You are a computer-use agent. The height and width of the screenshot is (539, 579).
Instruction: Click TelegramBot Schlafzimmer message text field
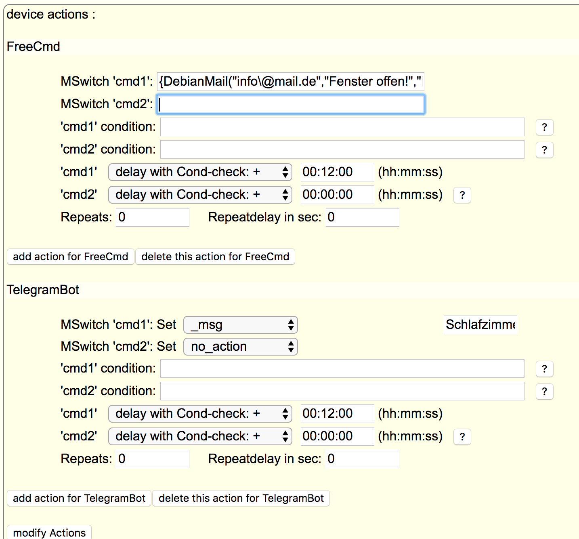click(480, 325)
